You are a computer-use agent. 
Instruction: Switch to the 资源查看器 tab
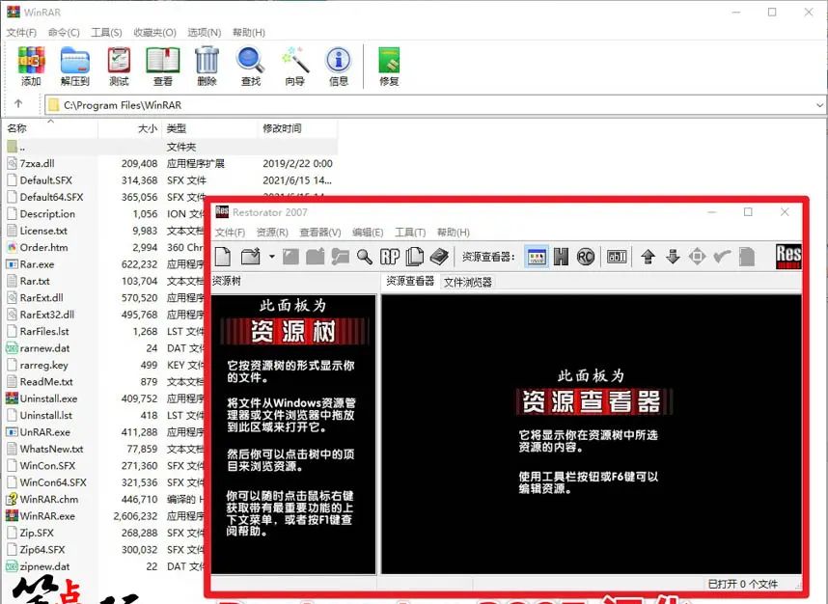click(x=410, y=282)
